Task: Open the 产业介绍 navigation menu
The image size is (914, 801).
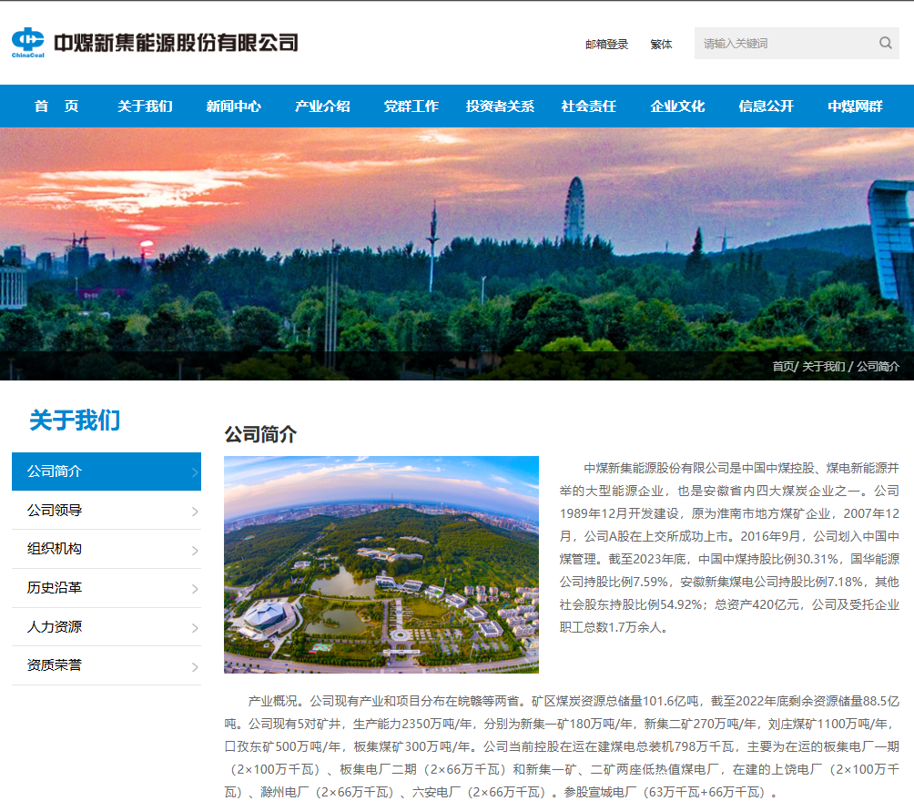Action: click(x=322, y=106)
